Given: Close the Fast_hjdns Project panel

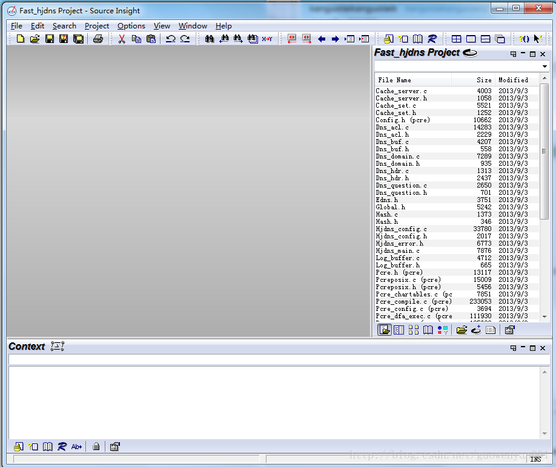Looking at the screenshot, I should pyautogui.click(x=543, y=54).
